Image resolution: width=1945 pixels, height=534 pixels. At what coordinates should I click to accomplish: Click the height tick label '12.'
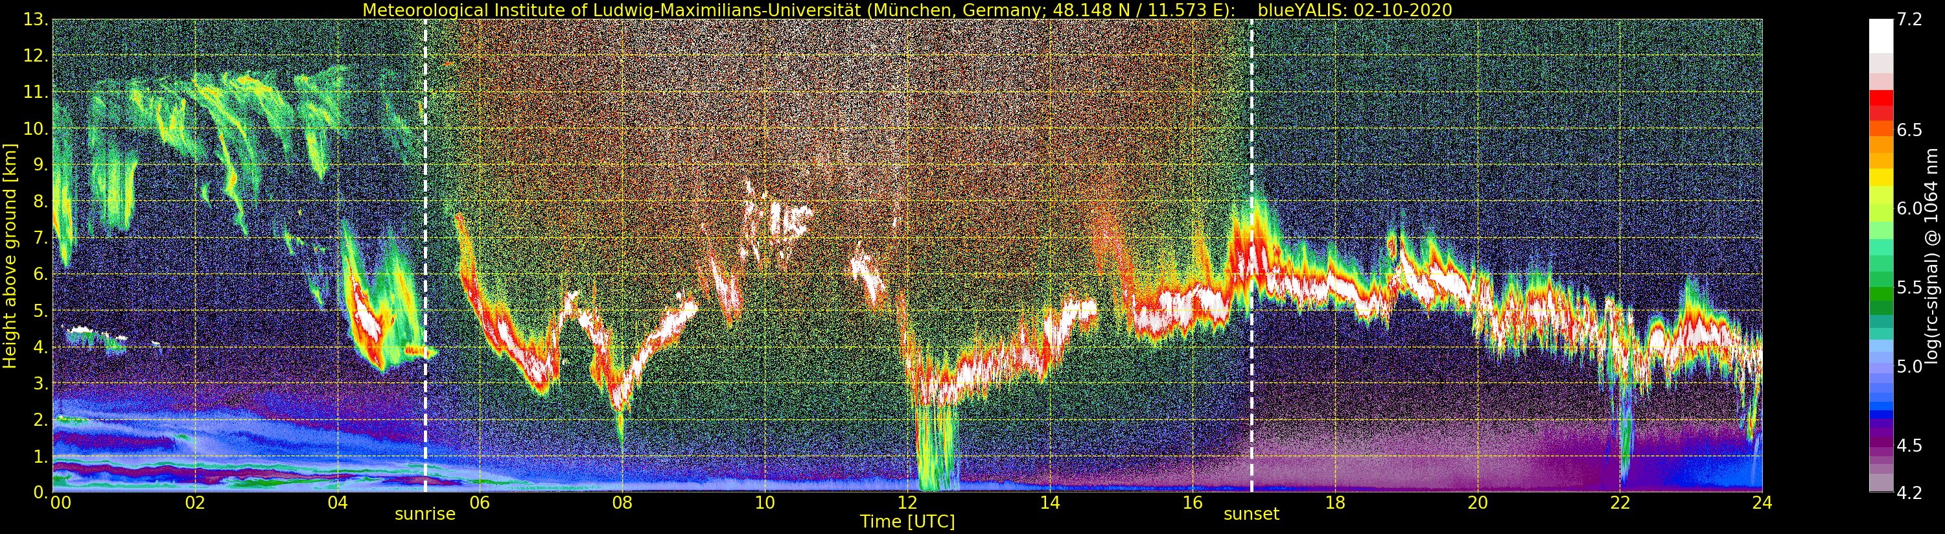pos(36,56)
